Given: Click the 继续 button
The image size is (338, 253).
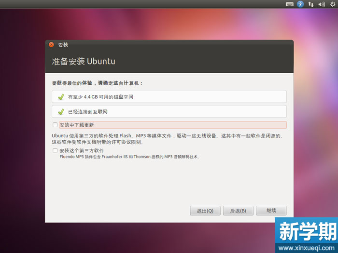Looking at the screenshot, I should (271, 211).
